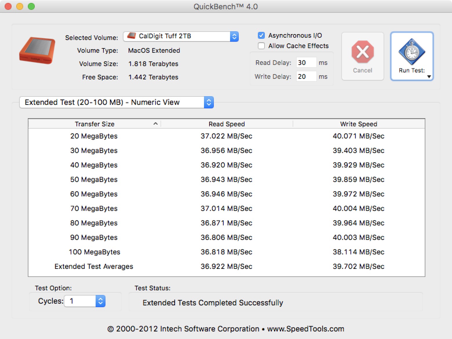Screen dimensions: 452x339
Task: Click the red Cancel X icon
Action: point(362,52)
